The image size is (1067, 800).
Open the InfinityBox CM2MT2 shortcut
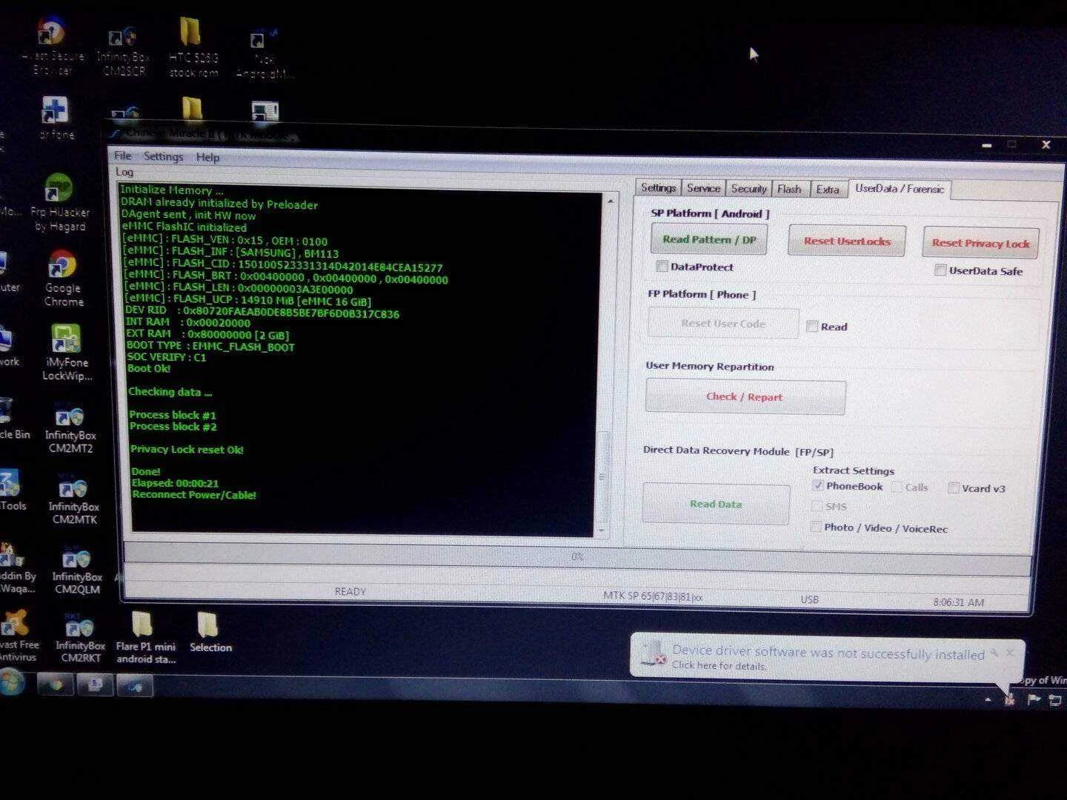pyautogui.click(x=70, y=428)
